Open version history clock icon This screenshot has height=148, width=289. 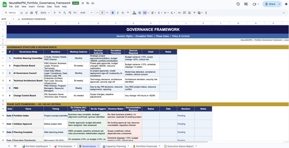point(238,4)
